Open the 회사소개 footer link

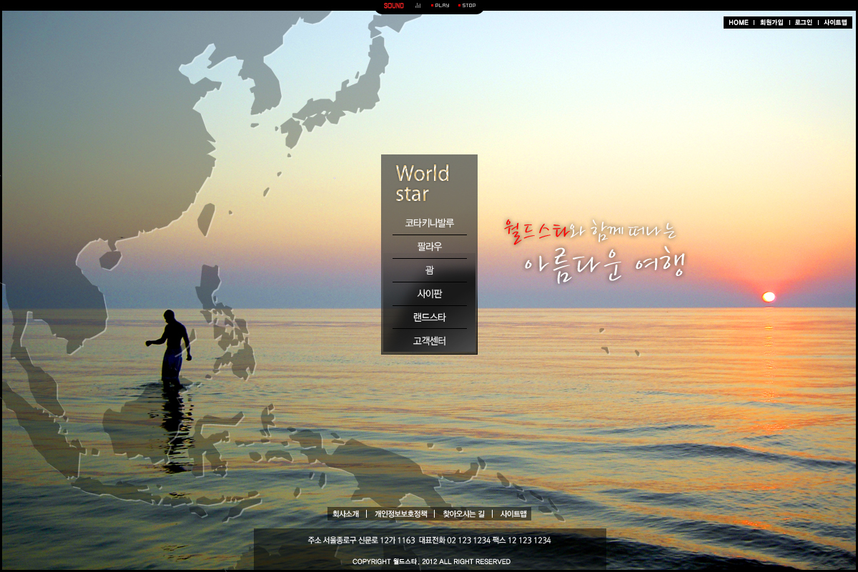click(346, 514)
